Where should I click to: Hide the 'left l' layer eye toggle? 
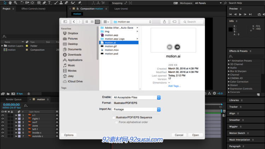tap(2, 129)
